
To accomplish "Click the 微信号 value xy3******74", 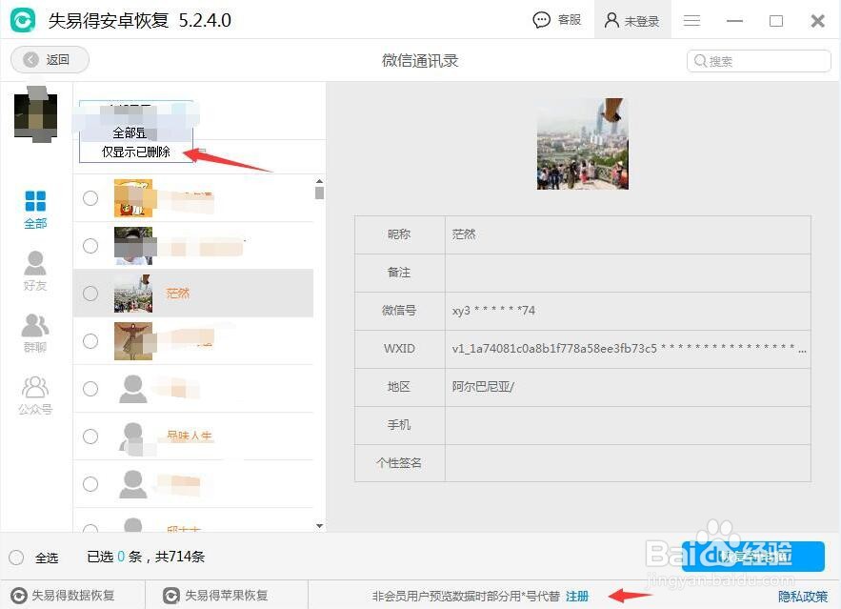I will coord(493,311).
